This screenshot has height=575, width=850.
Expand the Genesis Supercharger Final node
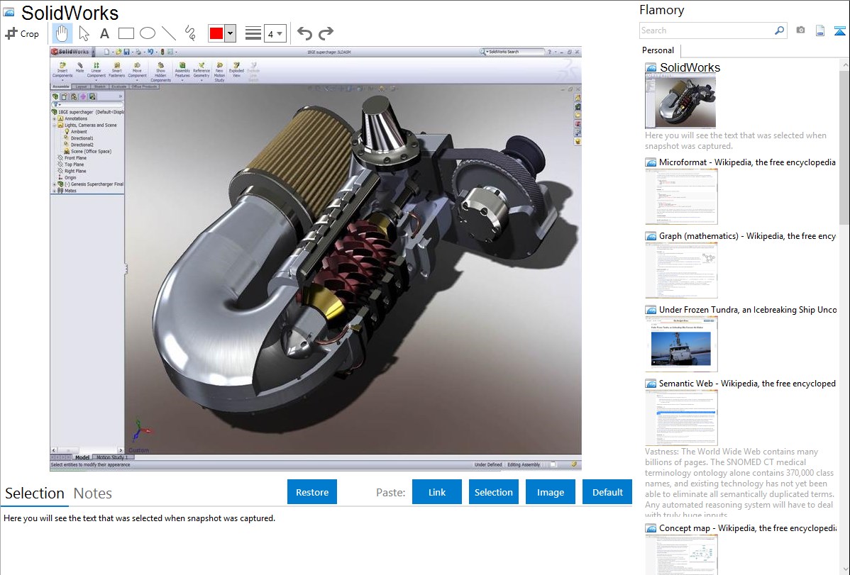coord(54,184)
